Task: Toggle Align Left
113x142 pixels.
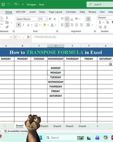Action: (x=62, y=25)
